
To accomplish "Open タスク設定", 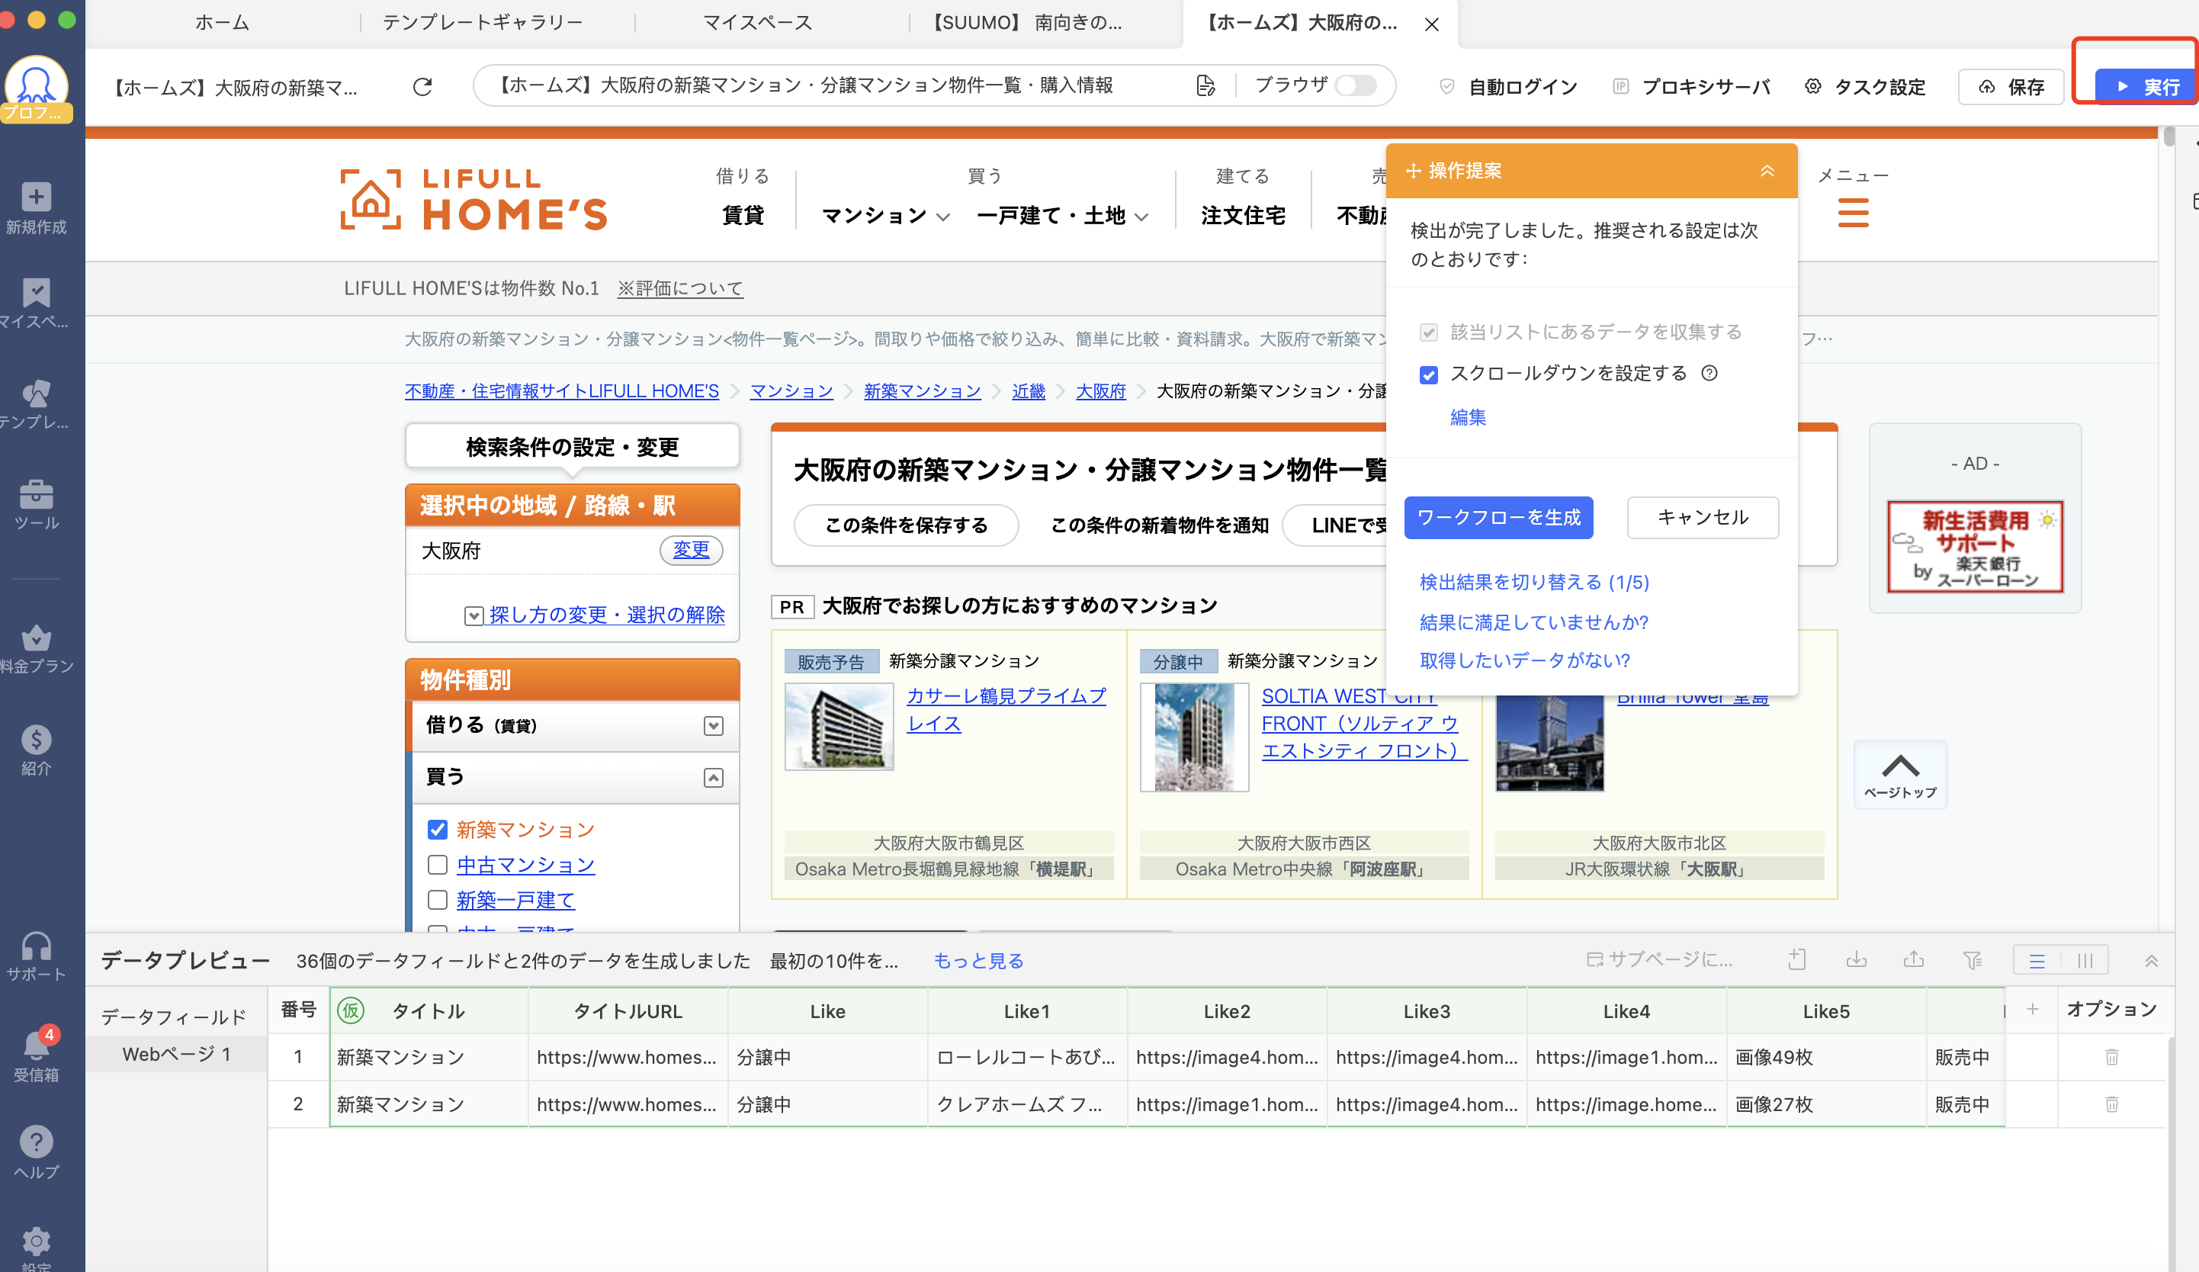I will point(1866,86).
